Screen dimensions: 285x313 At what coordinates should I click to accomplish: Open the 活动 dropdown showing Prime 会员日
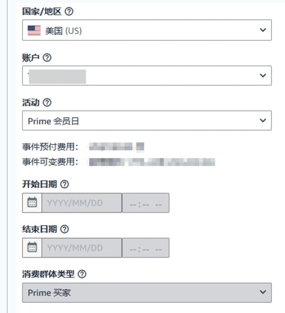tap(147, 121)
